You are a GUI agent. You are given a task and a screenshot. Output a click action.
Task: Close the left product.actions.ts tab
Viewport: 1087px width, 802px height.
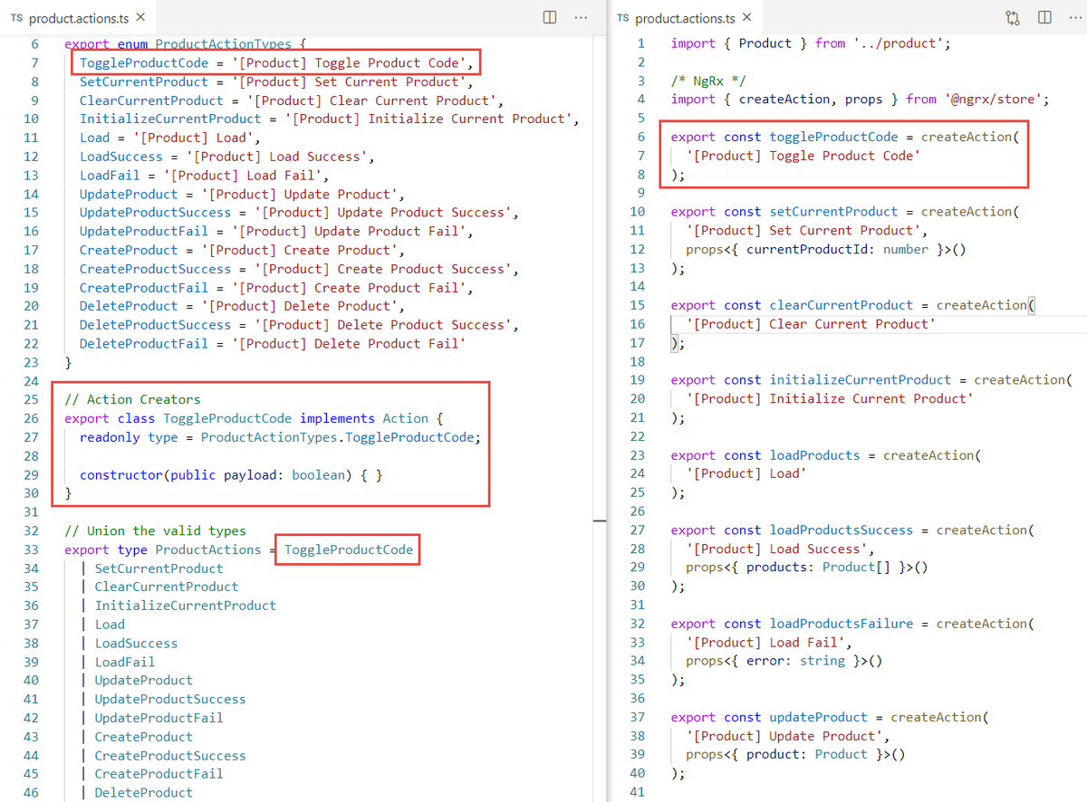(139, 18)
